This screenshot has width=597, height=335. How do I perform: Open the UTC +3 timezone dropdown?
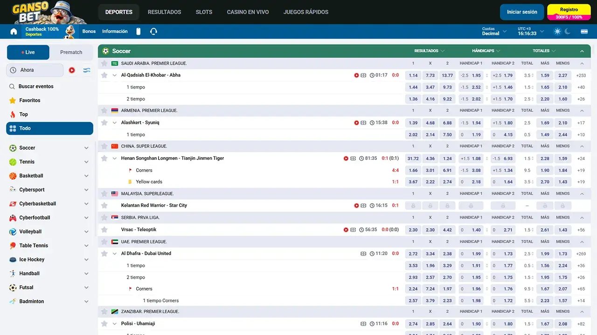point(530,31)
